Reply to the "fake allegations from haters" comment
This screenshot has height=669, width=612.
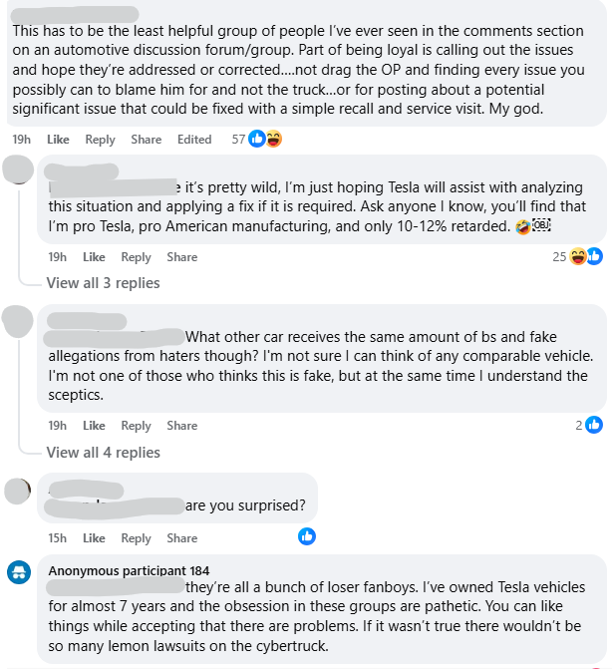click(x=136, y=426)
